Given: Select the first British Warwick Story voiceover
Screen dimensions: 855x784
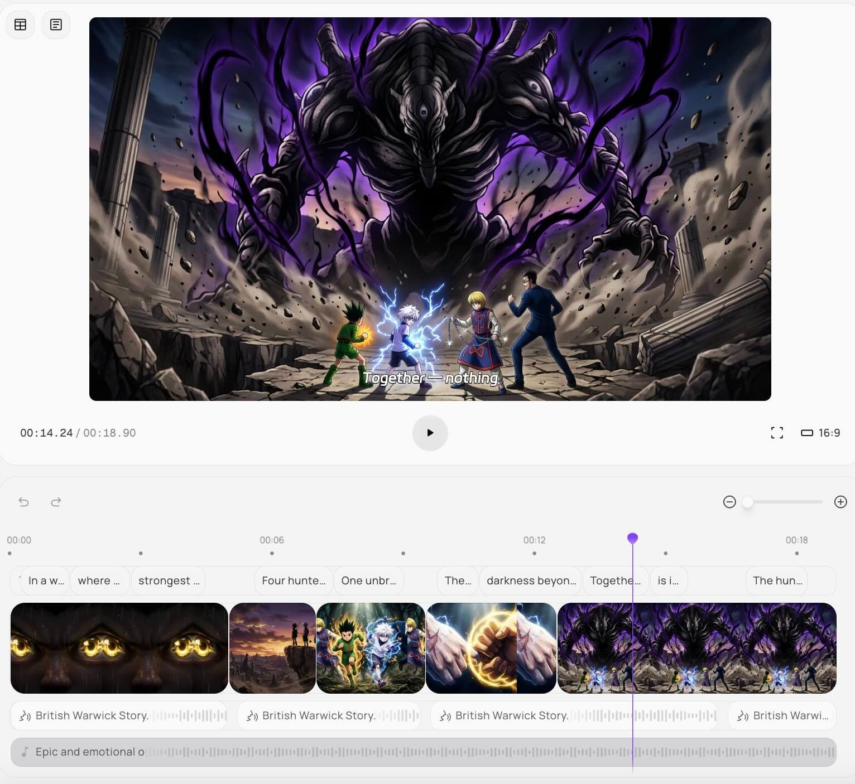Looking at the screenshot, I should pos(118,715).
